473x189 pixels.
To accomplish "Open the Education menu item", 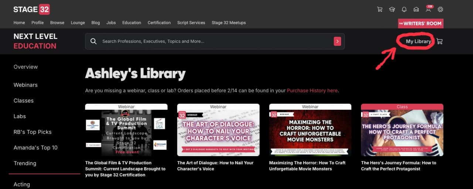I will (132, 23).
